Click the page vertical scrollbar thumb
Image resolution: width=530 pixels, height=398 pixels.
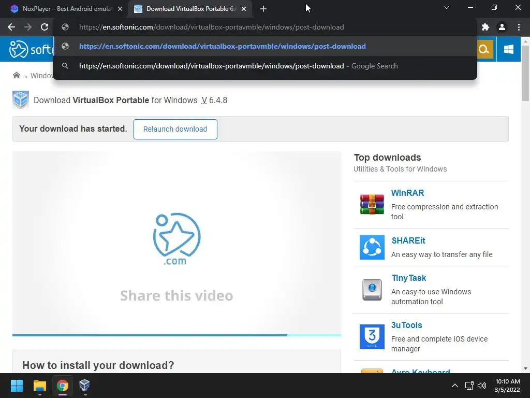tap(525, 73)
